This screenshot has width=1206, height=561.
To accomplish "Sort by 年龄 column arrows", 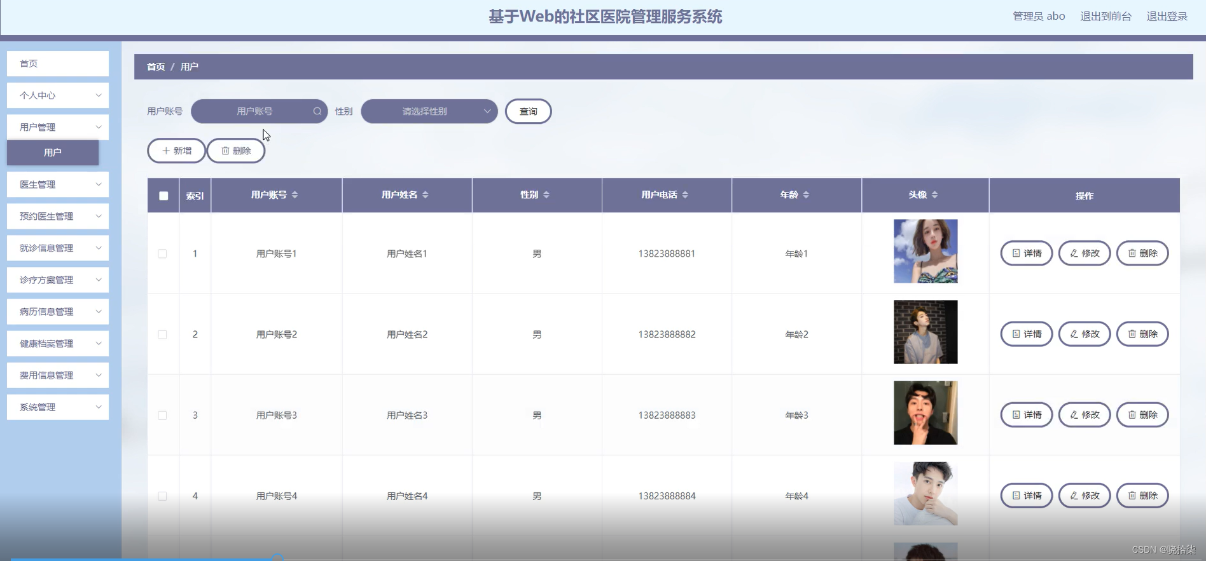I will (806, 195).
